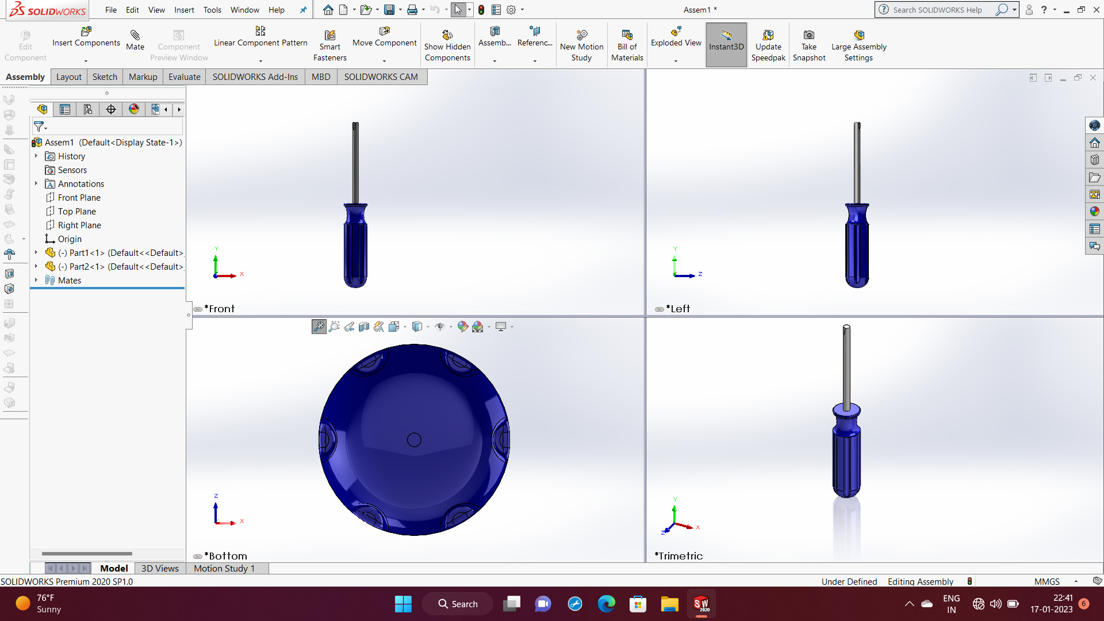This screenshot has height=621, width=1104.
Task: Switch to the Sketch tab
Action: click(105, 77)
